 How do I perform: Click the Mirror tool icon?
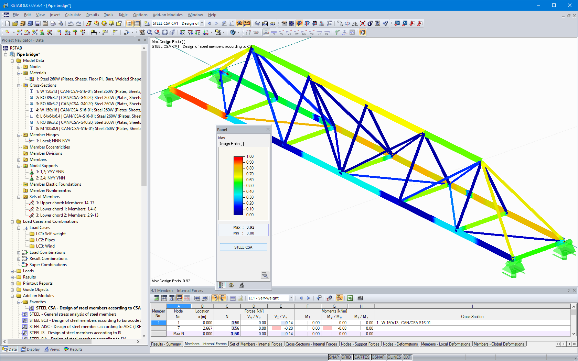coord(355,23)
